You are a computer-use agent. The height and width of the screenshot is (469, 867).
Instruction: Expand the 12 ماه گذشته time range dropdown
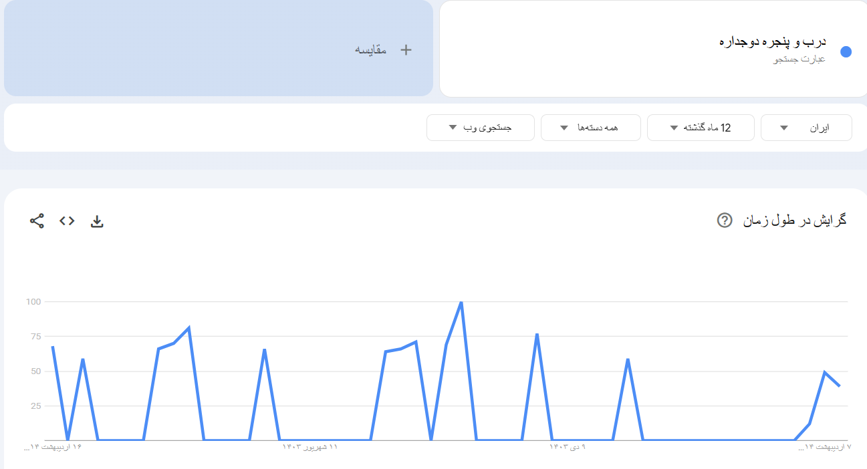(700, 128)
